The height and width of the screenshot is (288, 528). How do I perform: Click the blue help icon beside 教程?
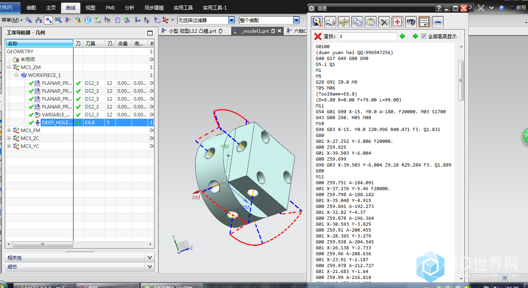(x=502, y=7)
